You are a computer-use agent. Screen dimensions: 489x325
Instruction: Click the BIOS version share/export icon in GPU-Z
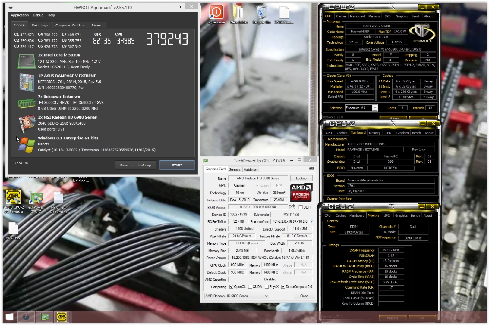pyautogui.click(x=292, y=207)
